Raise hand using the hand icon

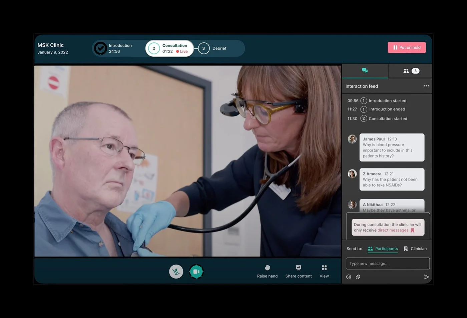tap(267, 271)
